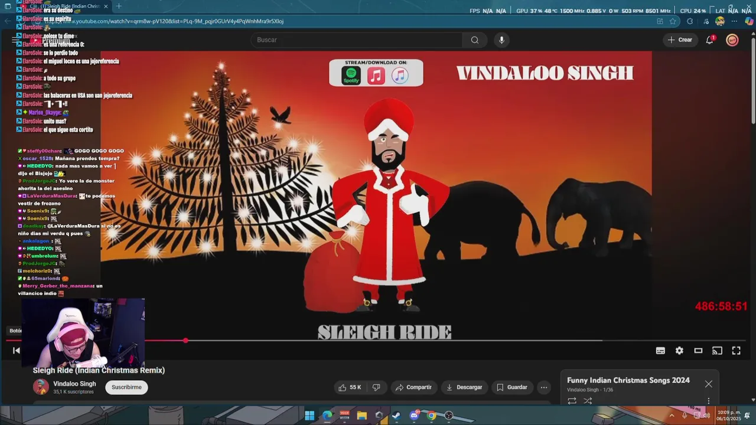Open the clock showing 10:09 p. m.

[729, 416]
